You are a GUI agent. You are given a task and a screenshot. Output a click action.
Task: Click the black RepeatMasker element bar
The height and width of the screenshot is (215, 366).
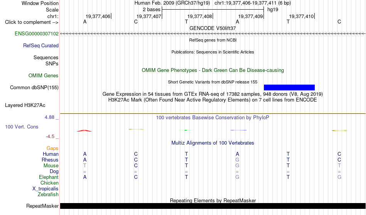pyautogui.click(x=213, y=206)
